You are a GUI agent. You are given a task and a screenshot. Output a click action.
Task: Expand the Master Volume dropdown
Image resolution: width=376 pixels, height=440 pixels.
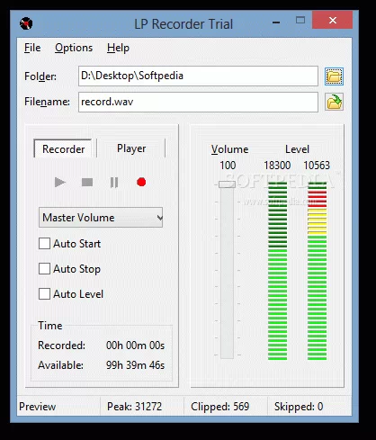click(x=101, y=217)
